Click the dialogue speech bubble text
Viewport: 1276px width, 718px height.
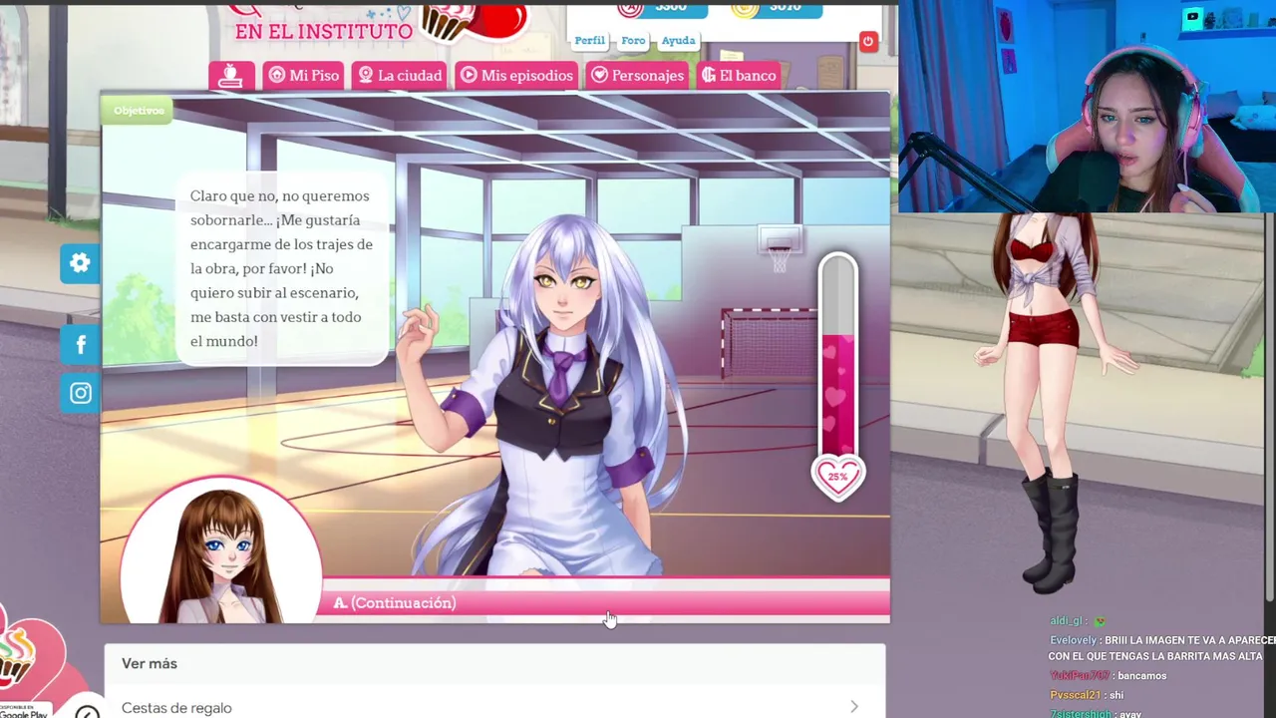coord(282,268)
